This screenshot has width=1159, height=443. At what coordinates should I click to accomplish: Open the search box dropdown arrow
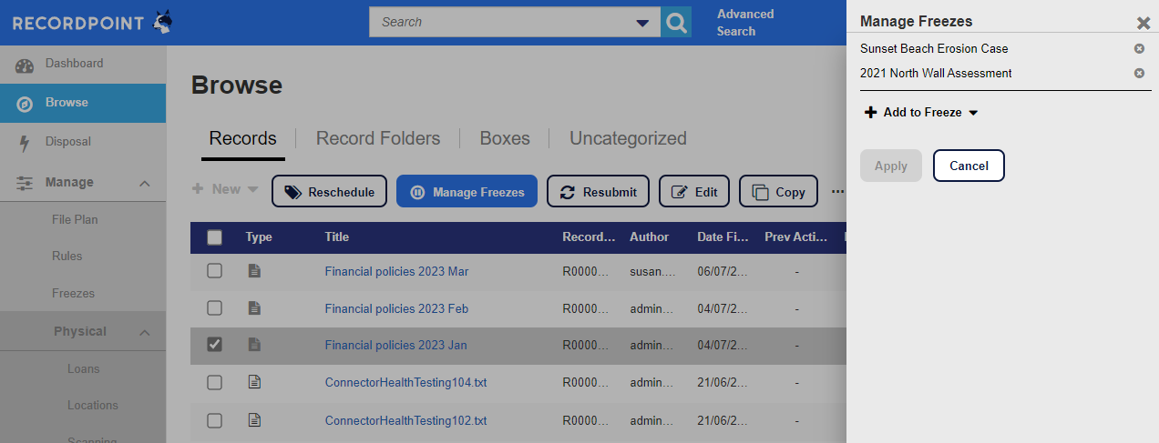642,23
